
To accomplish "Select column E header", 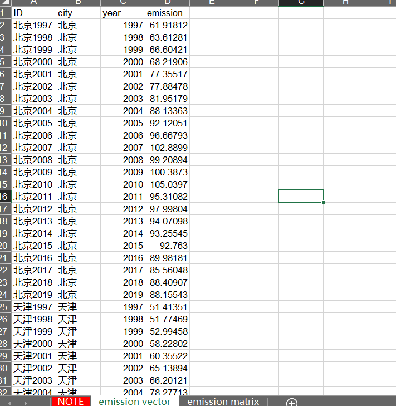I will click(x=212, y=3).
